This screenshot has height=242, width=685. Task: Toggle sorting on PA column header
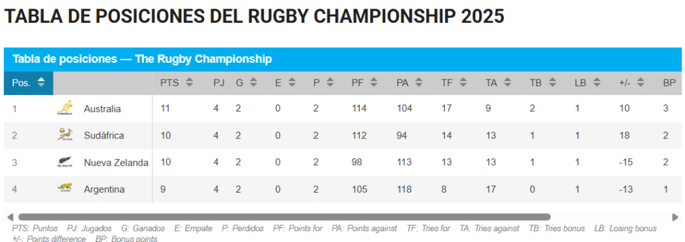(409, 82)
